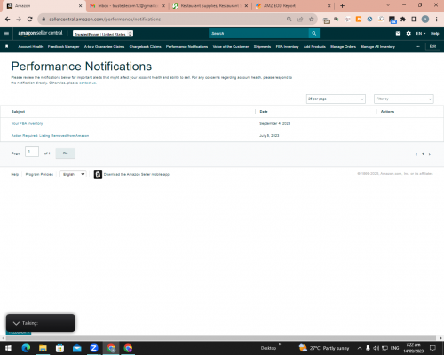
Task: Click the browser back arrow
Action: (8, 20)
